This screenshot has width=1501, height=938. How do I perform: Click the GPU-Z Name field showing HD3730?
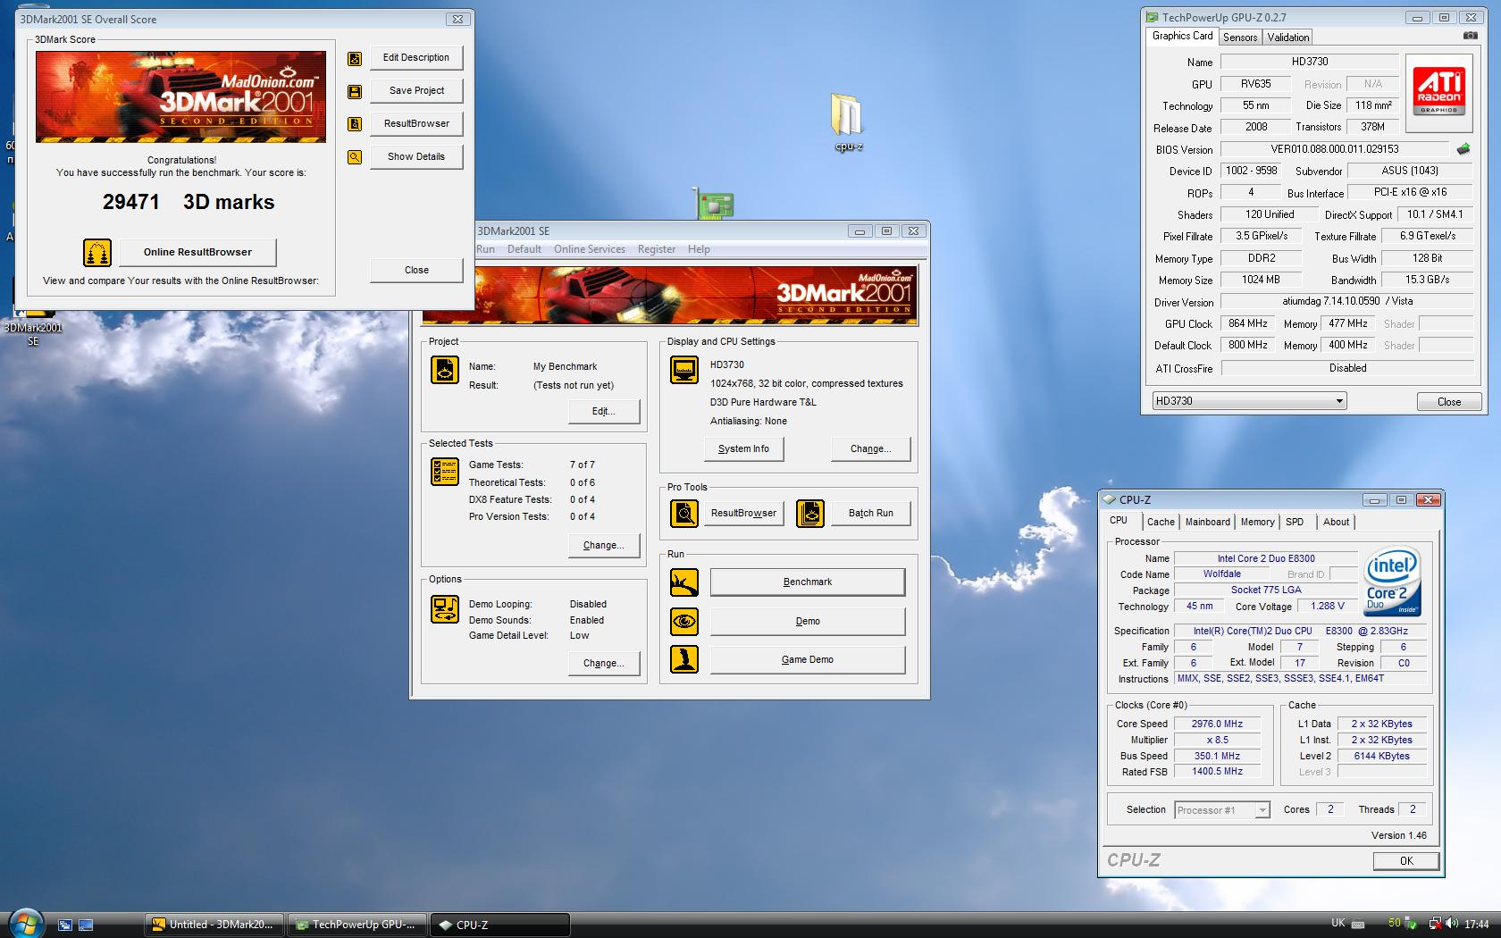coord(1309,62)
